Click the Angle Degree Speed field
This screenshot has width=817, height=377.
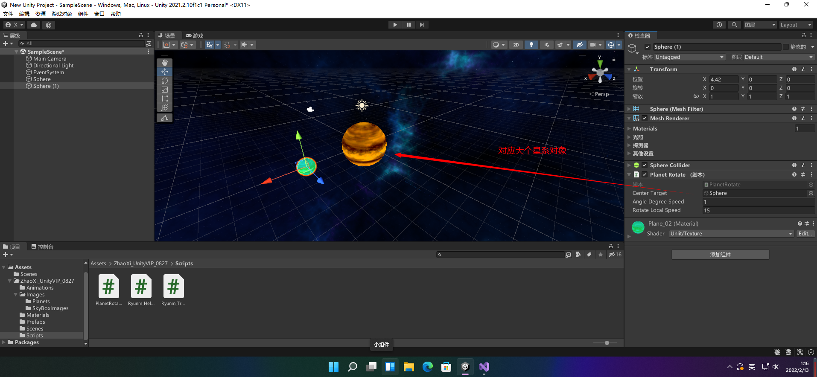click(759, 202)
